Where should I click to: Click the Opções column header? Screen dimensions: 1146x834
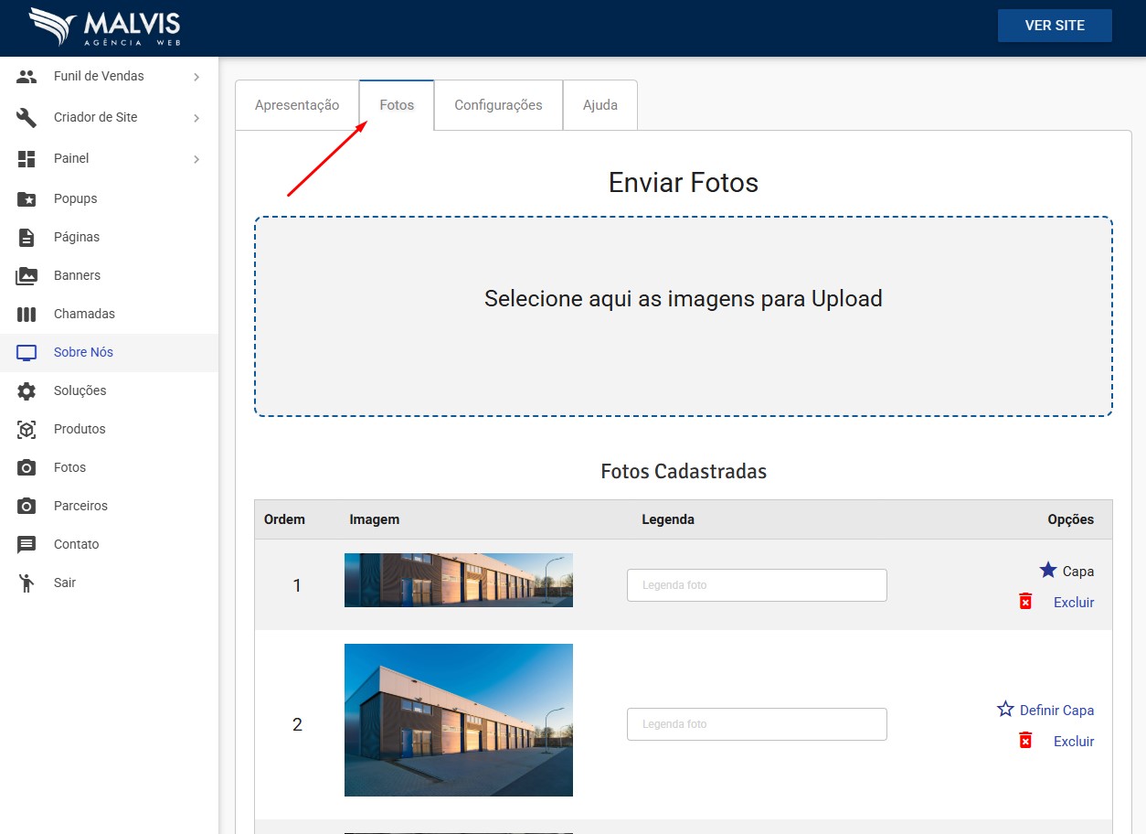point(1071,519)
